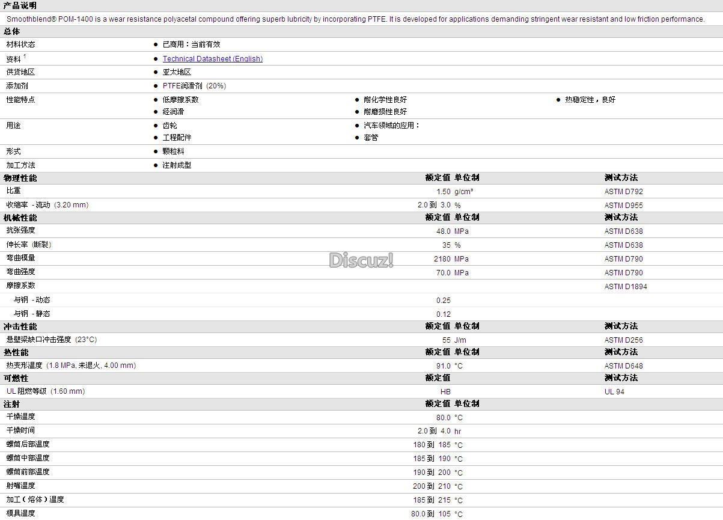Click the PTFE润滑剂 (20%) value
The height and width of the screenshot is (520, 723).
pos(194,86)
